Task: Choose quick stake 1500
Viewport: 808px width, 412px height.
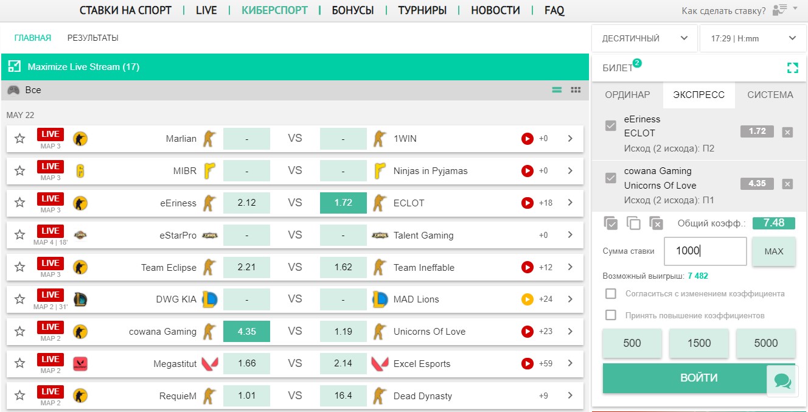Action: pyautogui.click(x=699, y=343)
